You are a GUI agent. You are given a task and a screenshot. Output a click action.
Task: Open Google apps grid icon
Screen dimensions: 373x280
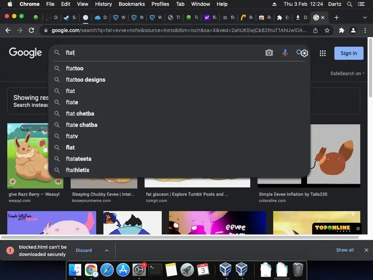323,53
